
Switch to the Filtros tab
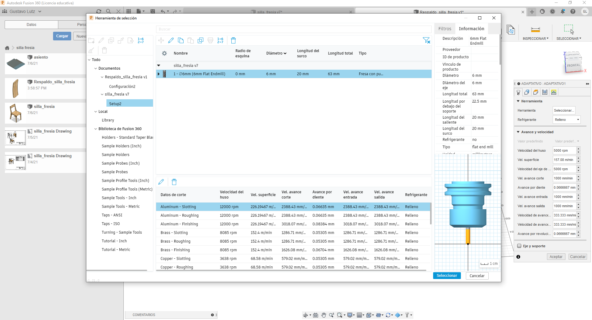pyautogui.click(x=445, y=29)
